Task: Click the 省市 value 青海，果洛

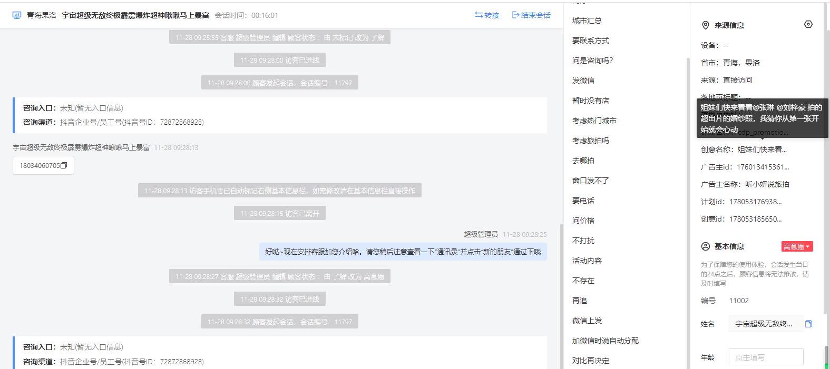Action: (x=741, y=63)
